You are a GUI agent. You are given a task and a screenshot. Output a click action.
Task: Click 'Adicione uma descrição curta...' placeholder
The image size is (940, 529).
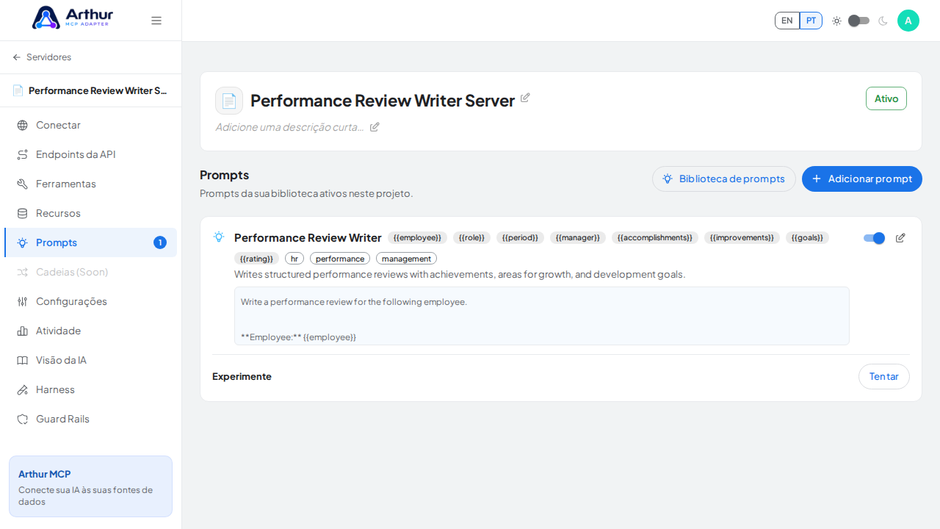(x=289, y=127)
